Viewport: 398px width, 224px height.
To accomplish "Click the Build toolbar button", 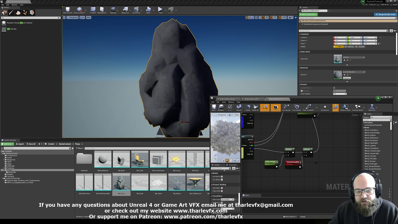I will pyautogui.click(x=148, y=11).
